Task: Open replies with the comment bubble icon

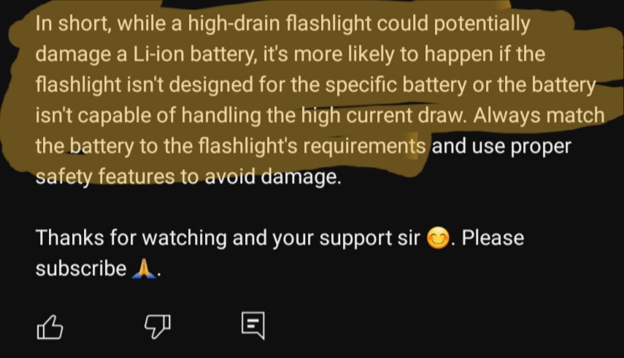Action: pyautogui.click(x=253, y=325)
